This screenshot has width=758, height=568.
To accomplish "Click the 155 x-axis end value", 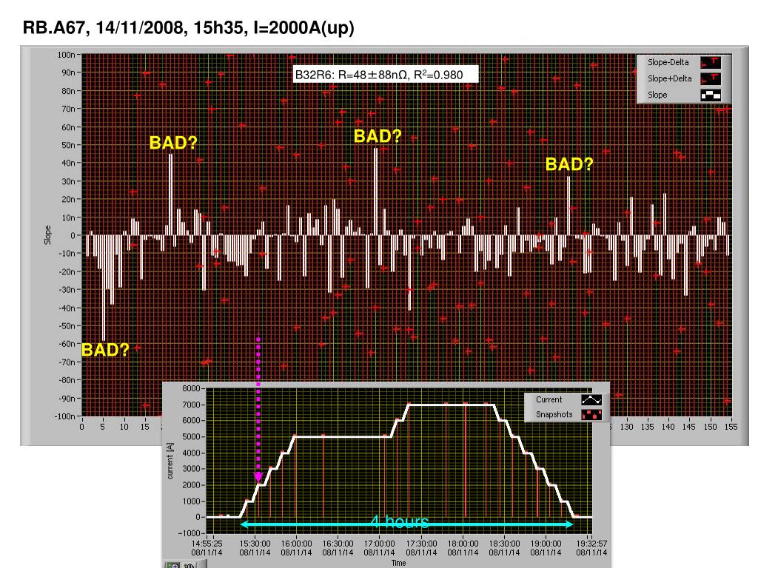I will click(x=731, y=427).
